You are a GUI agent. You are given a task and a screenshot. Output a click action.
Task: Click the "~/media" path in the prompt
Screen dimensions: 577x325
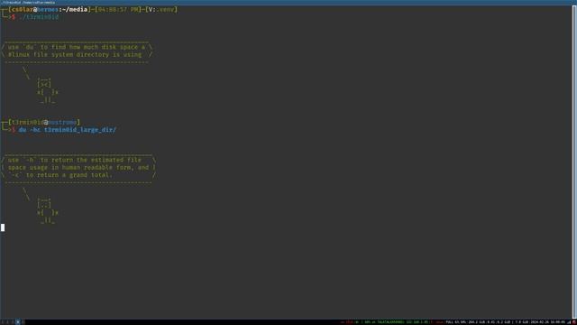pyautogui.click(x=75, y=9)
